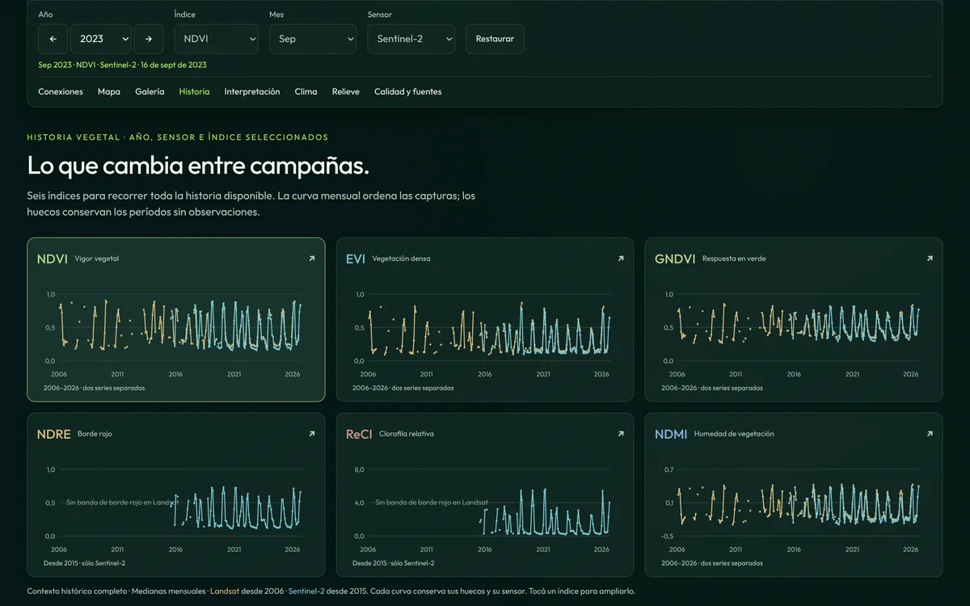Select the Historia tab
This screenshot has width=970, height=606.
194,91
